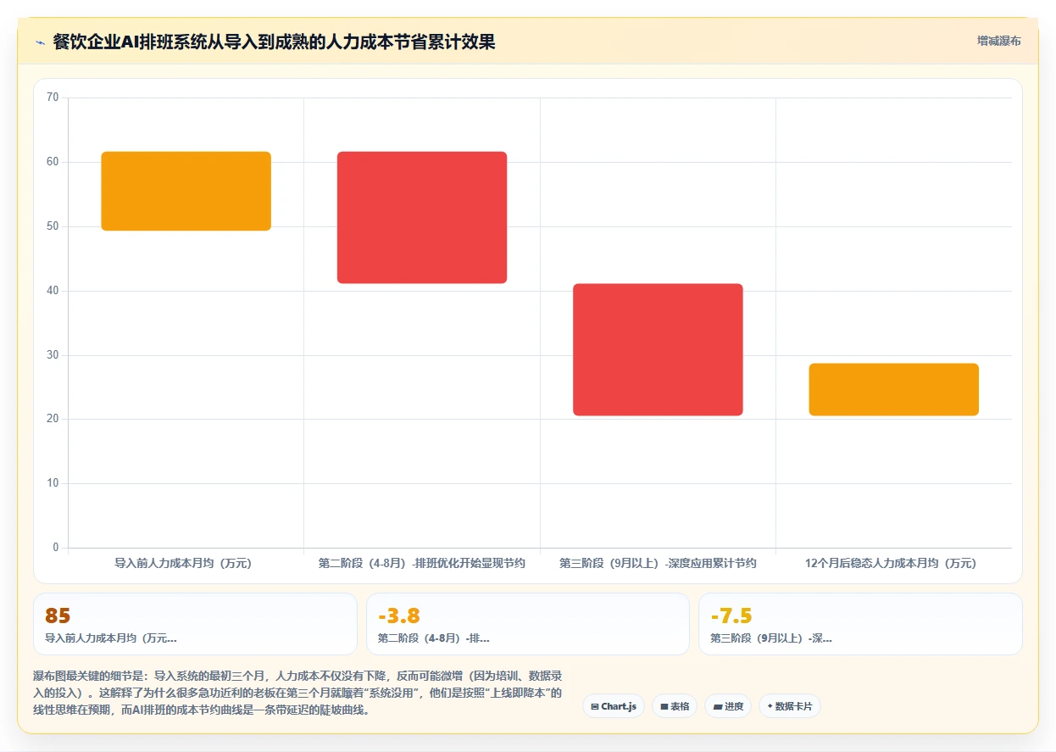
Task: Open the data card showing value -7.5
Action: pyautogui.click(x=860, y=624)
